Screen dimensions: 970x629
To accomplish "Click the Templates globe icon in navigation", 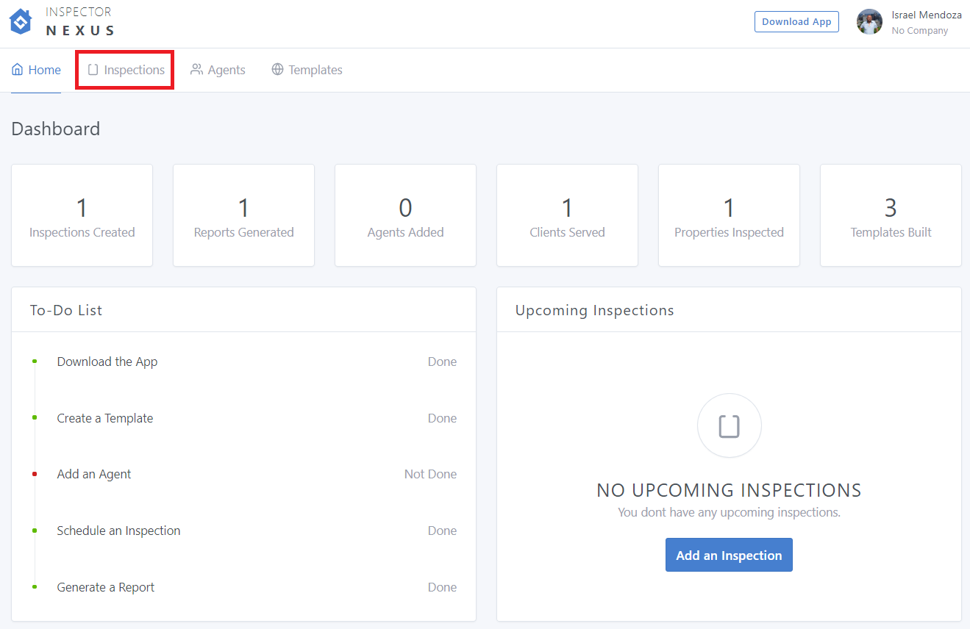I will [277, 70].
